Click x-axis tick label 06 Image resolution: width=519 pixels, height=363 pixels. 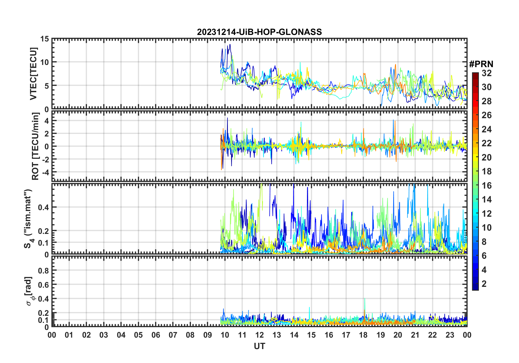pyautogui.click(x=156, y=335)
